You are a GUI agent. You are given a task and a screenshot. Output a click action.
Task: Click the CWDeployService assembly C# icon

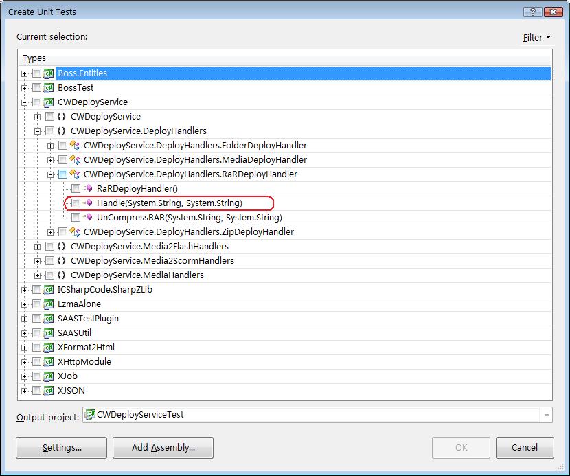[48, 102]
